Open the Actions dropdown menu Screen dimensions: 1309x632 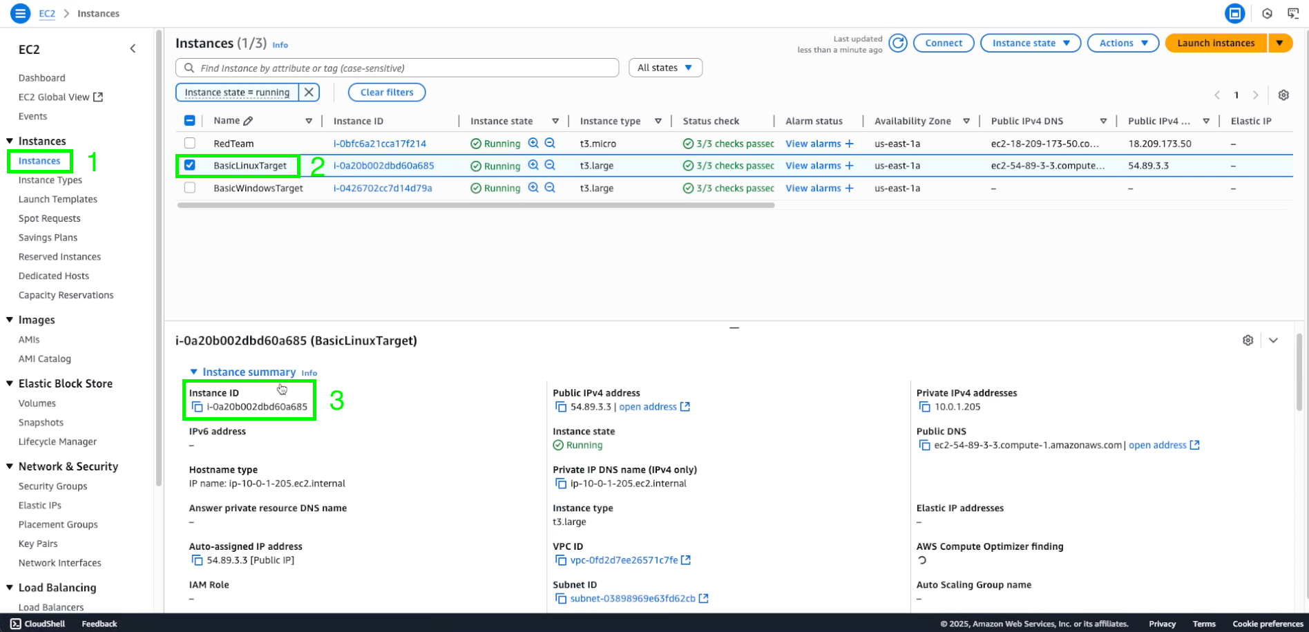click(x=1123, y=43)
